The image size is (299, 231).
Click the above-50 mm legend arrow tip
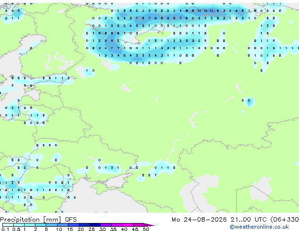(149, 225)
